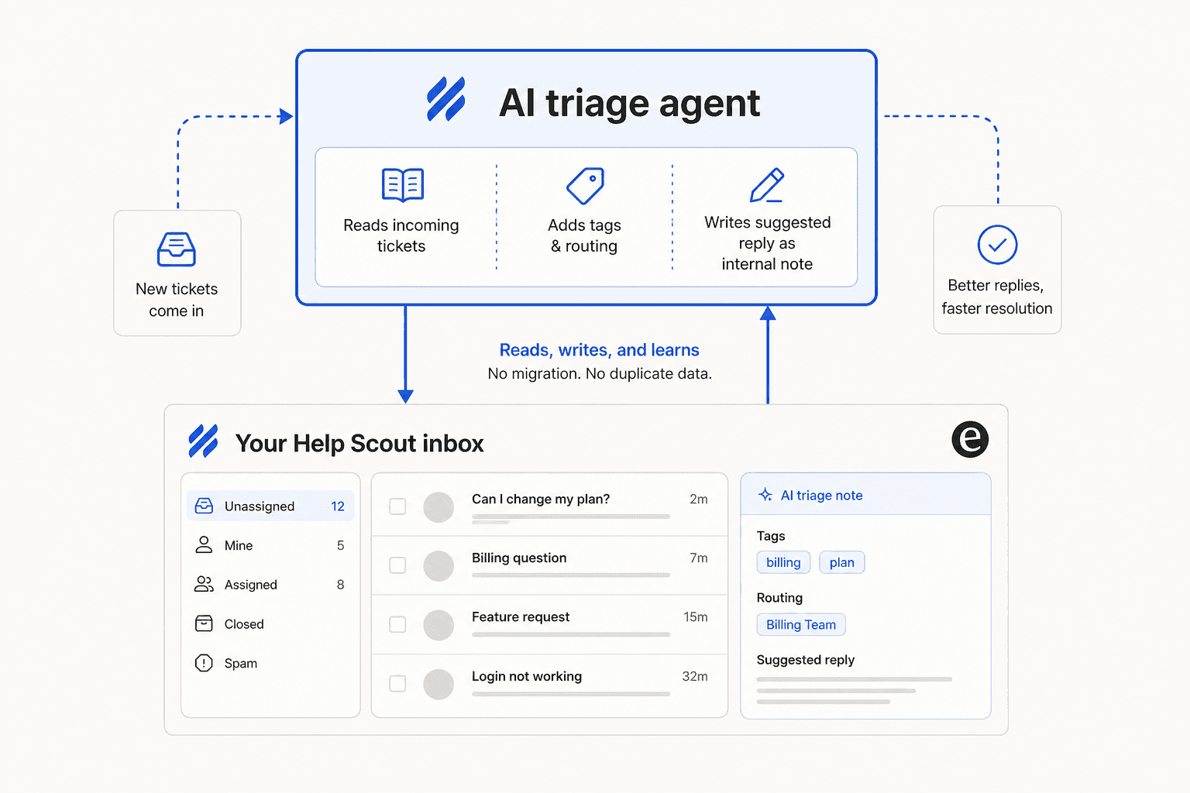Open the Login not working ticket
The height and width of the screenshot is (793, 1190).
point(549,684)
